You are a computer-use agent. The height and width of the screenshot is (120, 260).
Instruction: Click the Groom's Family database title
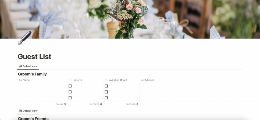click(x=32, y=74)
